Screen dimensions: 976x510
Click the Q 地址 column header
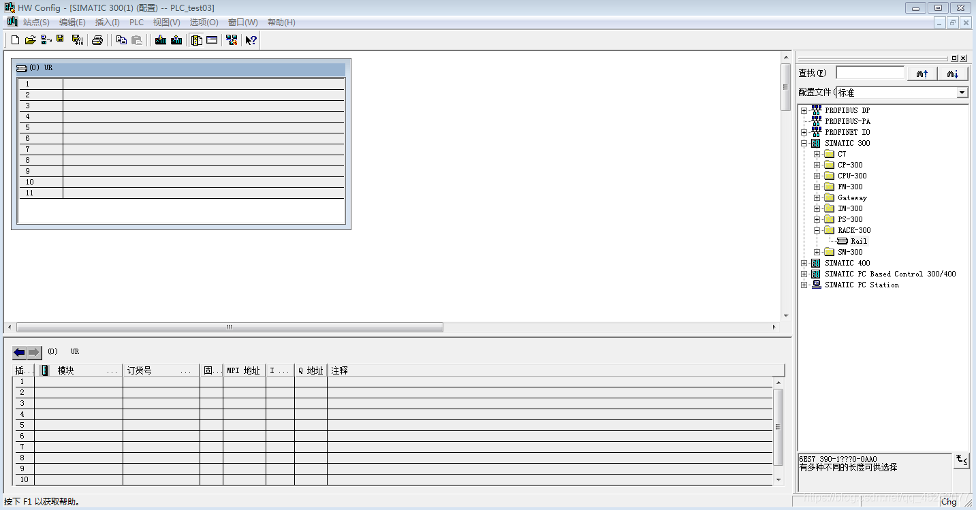[x=311, y=370]
